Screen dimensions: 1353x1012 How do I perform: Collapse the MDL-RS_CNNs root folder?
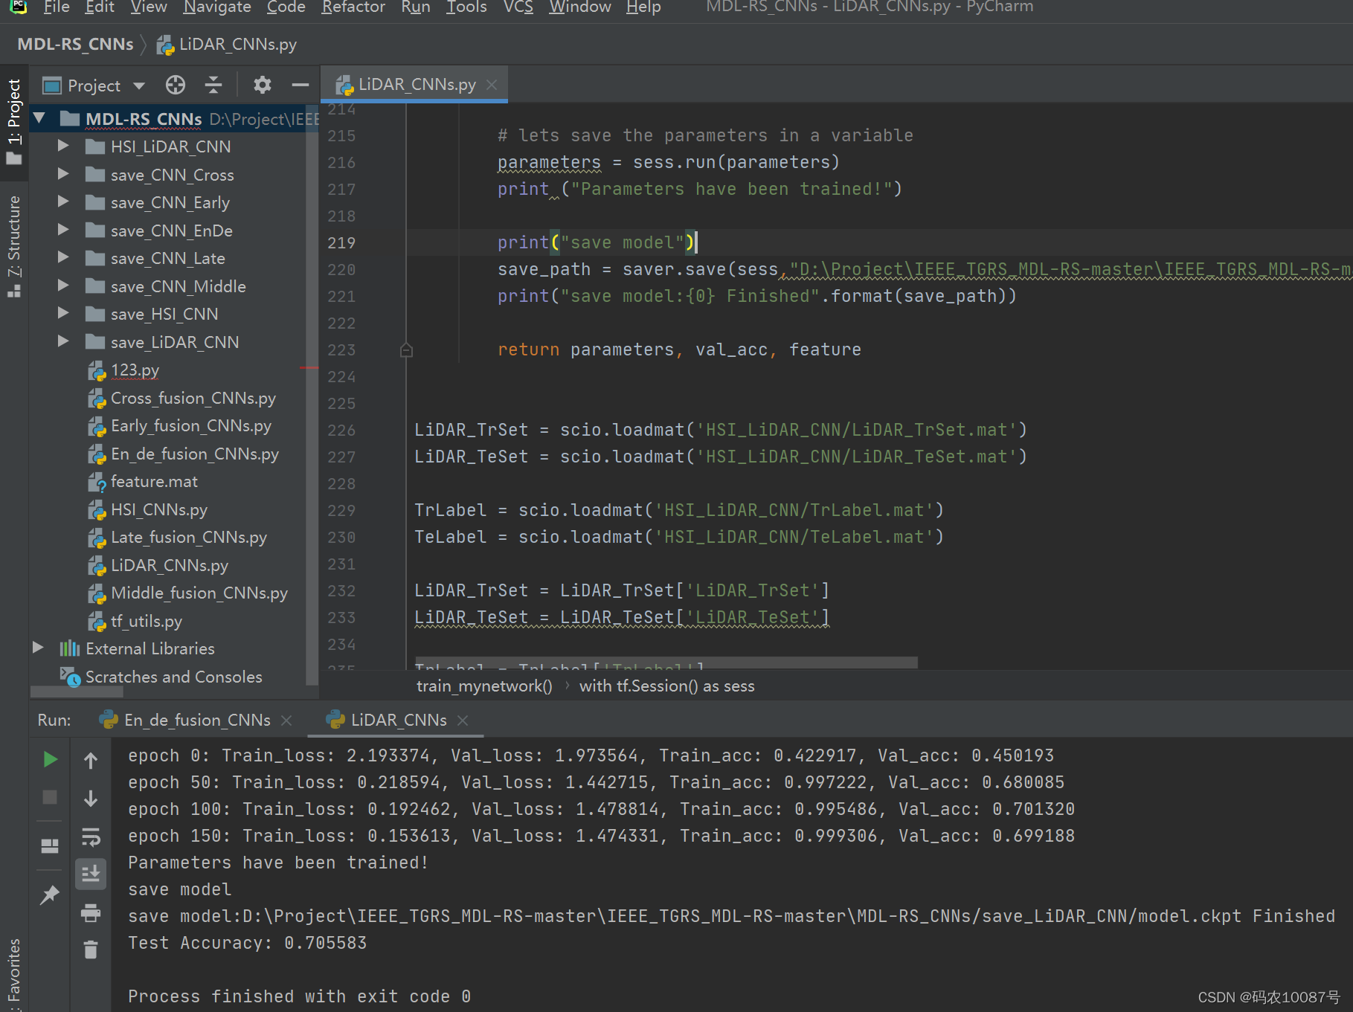point(40,119)
